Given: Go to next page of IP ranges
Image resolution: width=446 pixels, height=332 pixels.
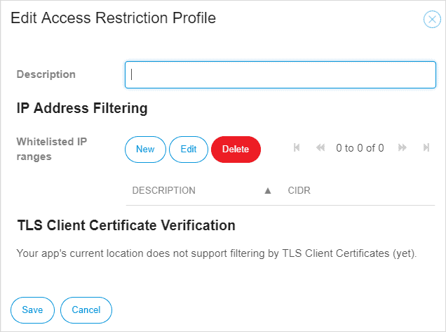Looking at the screenshot, I should pyautogui.click(x=403, y=148).
